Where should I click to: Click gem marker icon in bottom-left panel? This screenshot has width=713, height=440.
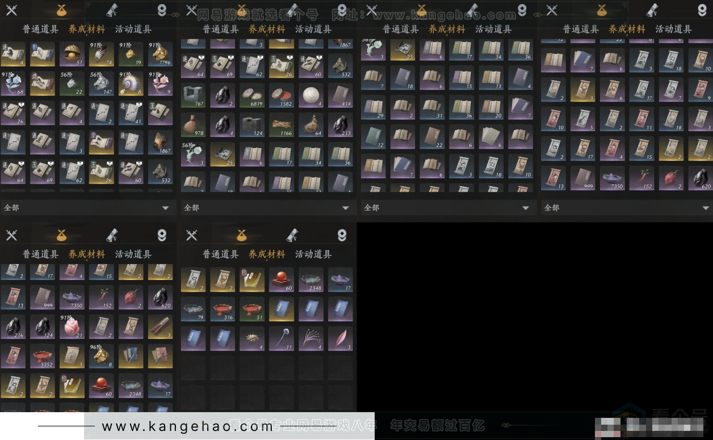pyautogui.click(x=162, y=235)
